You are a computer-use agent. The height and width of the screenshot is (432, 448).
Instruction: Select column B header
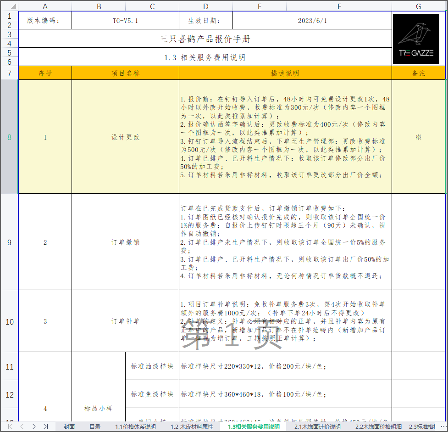[99, 6]
